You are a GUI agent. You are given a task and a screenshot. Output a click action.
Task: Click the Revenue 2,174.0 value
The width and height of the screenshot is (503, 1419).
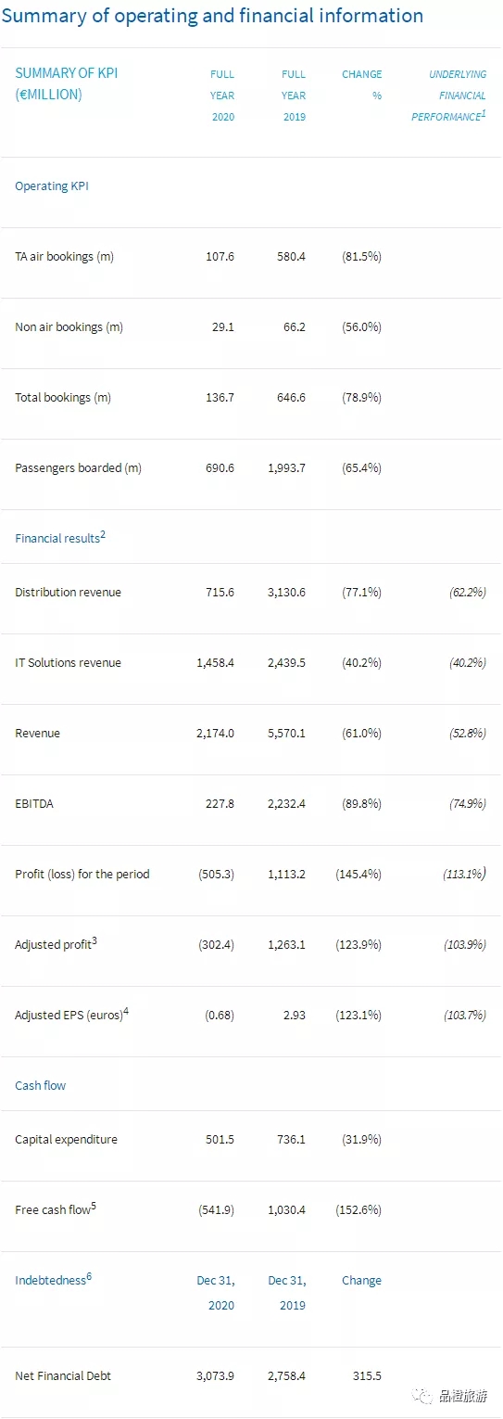[216, 734]
